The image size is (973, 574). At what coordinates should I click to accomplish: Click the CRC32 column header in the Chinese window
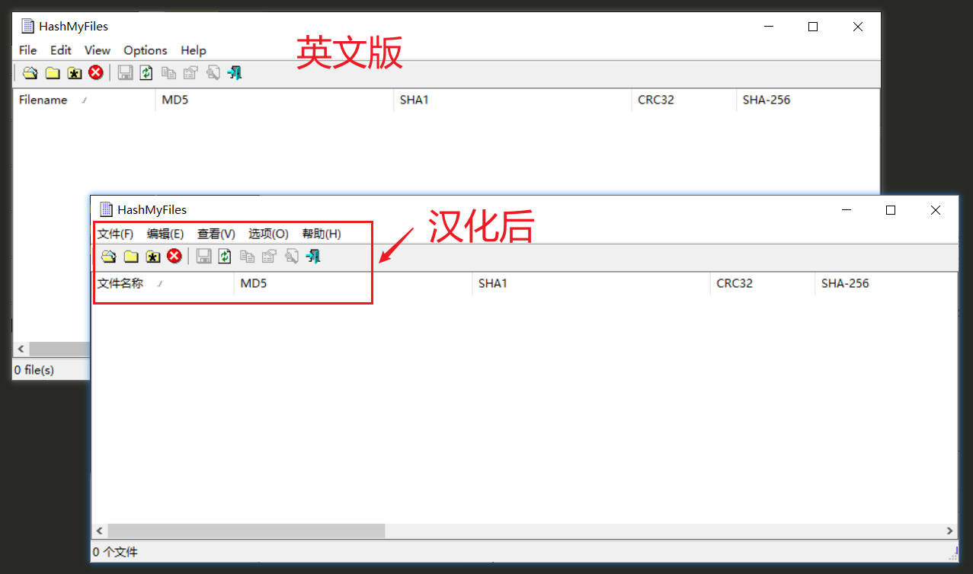click(734, 283)
